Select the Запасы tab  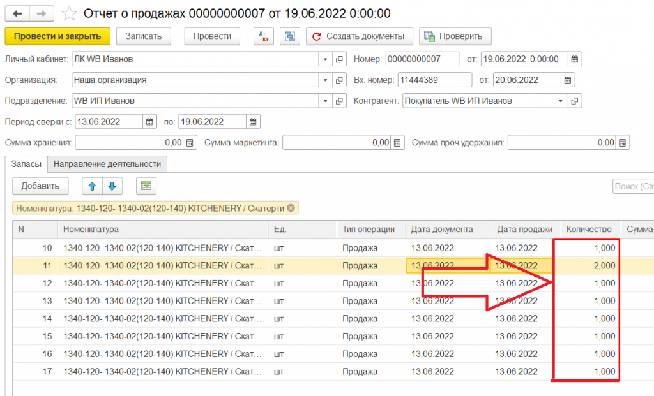(26, 164)
